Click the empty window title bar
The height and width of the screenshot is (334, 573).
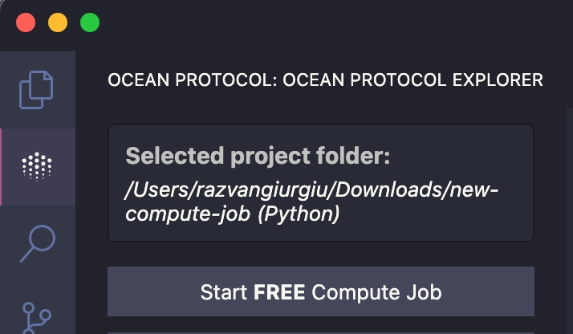click(321, 22)
